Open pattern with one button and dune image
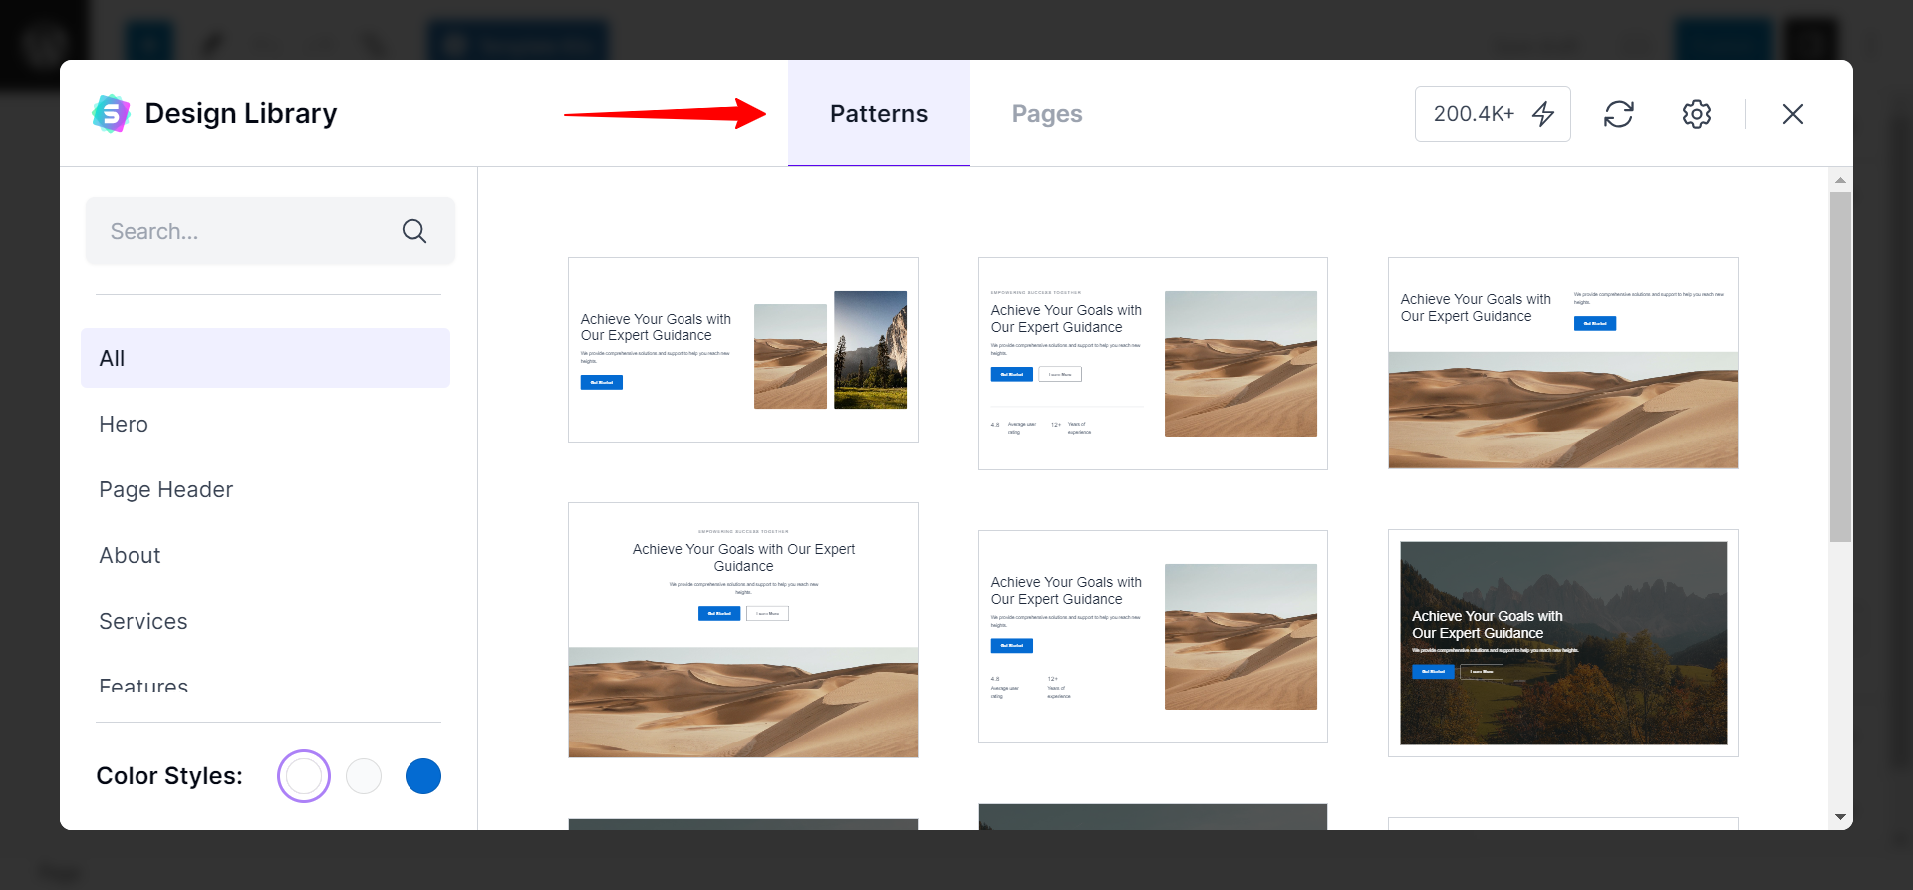The height and width of the screenshot is (890, 1913). [x=1153, y=637]
